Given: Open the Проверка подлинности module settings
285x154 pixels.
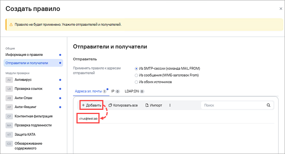Looking at the screenshot, I should pos(33,125).
